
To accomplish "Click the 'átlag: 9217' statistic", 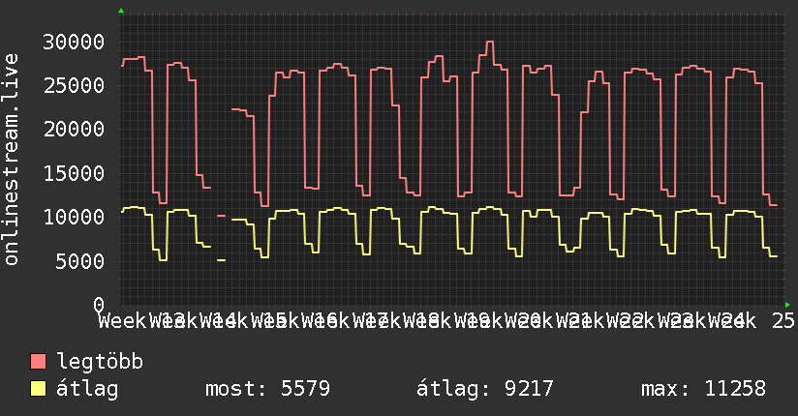I will pos(484,389).
